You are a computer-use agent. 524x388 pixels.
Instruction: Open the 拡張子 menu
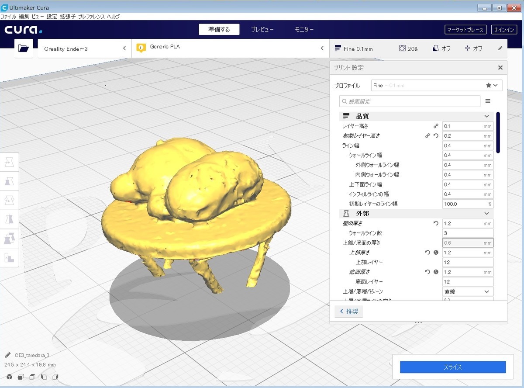coord(68,16)
